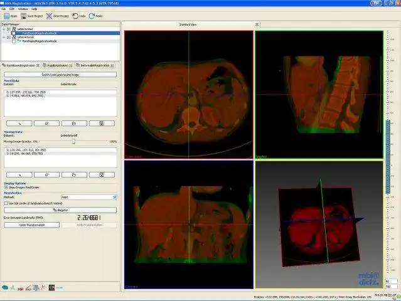
Task: Save fixed point set via disk button
Action: (102, 124)
